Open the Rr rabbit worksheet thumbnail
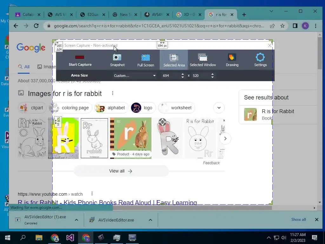The height and width of the screenshot is (244, 325). coord(94,138)
